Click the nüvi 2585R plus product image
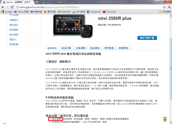 pyautogui.click(x=73, y=26)
